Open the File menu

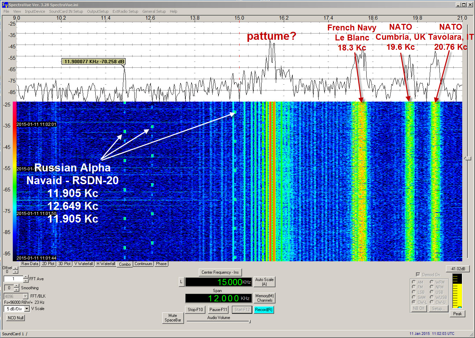pos(6,11)
